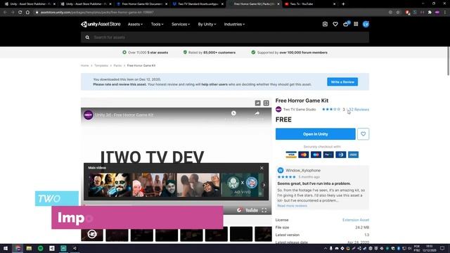Open the Windows notification center
The image size is (450, 253).
442,248
